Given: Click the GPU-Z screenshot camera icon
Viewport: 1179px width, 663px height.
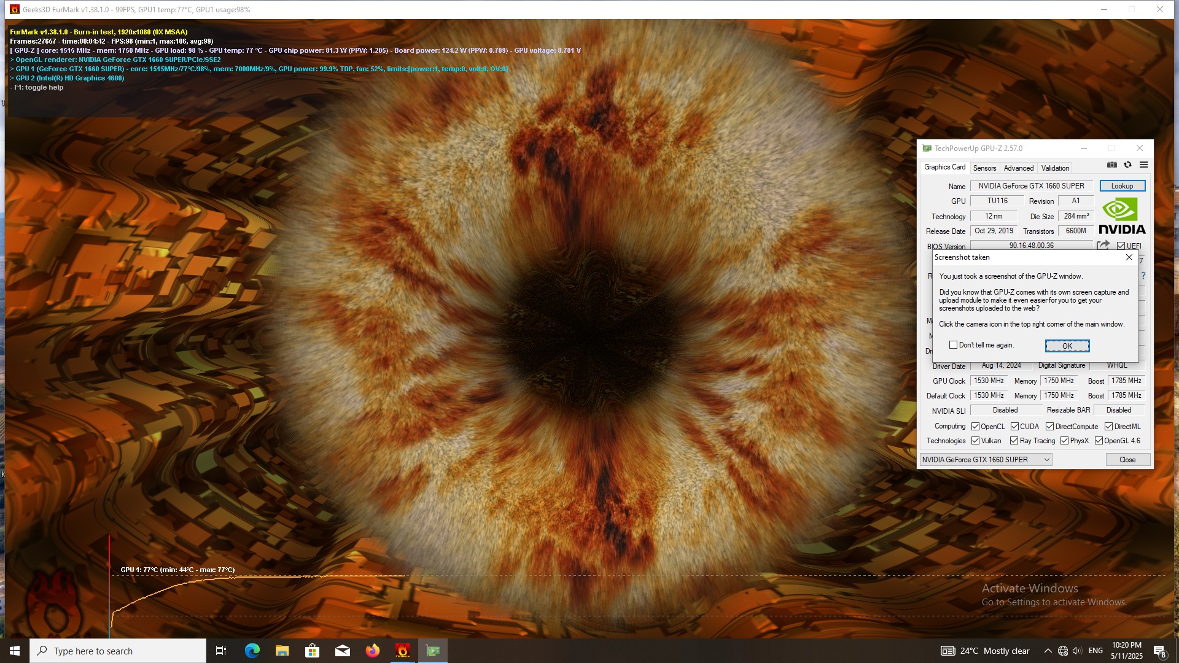Looking at the screenshot, I should pyautogui.click(x=1111, y=165).
